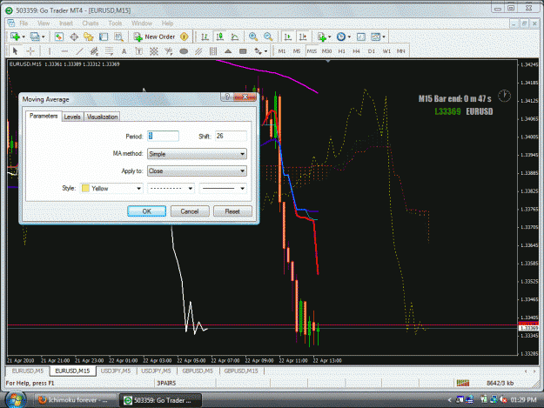The width and height of the screenshot is (544, 408).
Task: Open the Charts menu
Action: 91,23
